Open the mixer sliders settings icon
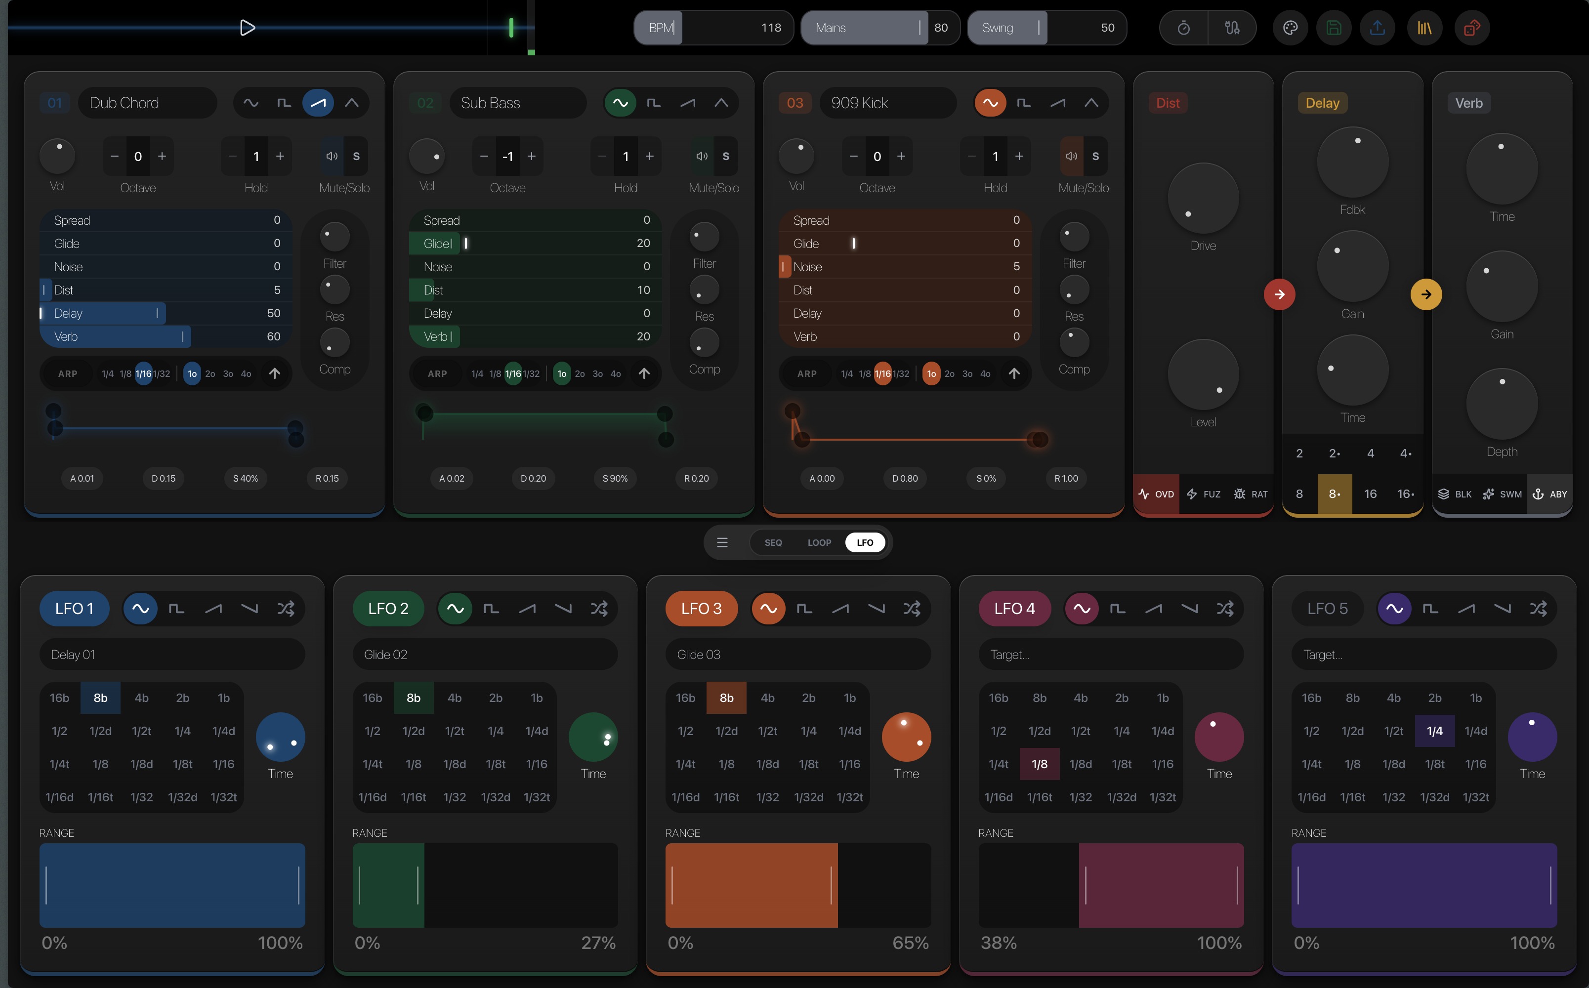 coord(1232,28)
